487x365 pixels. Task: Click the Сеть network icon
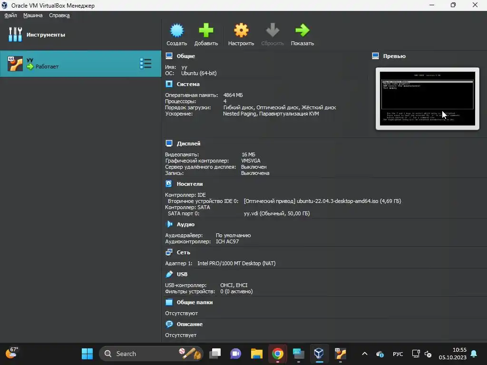coord(169,252)
